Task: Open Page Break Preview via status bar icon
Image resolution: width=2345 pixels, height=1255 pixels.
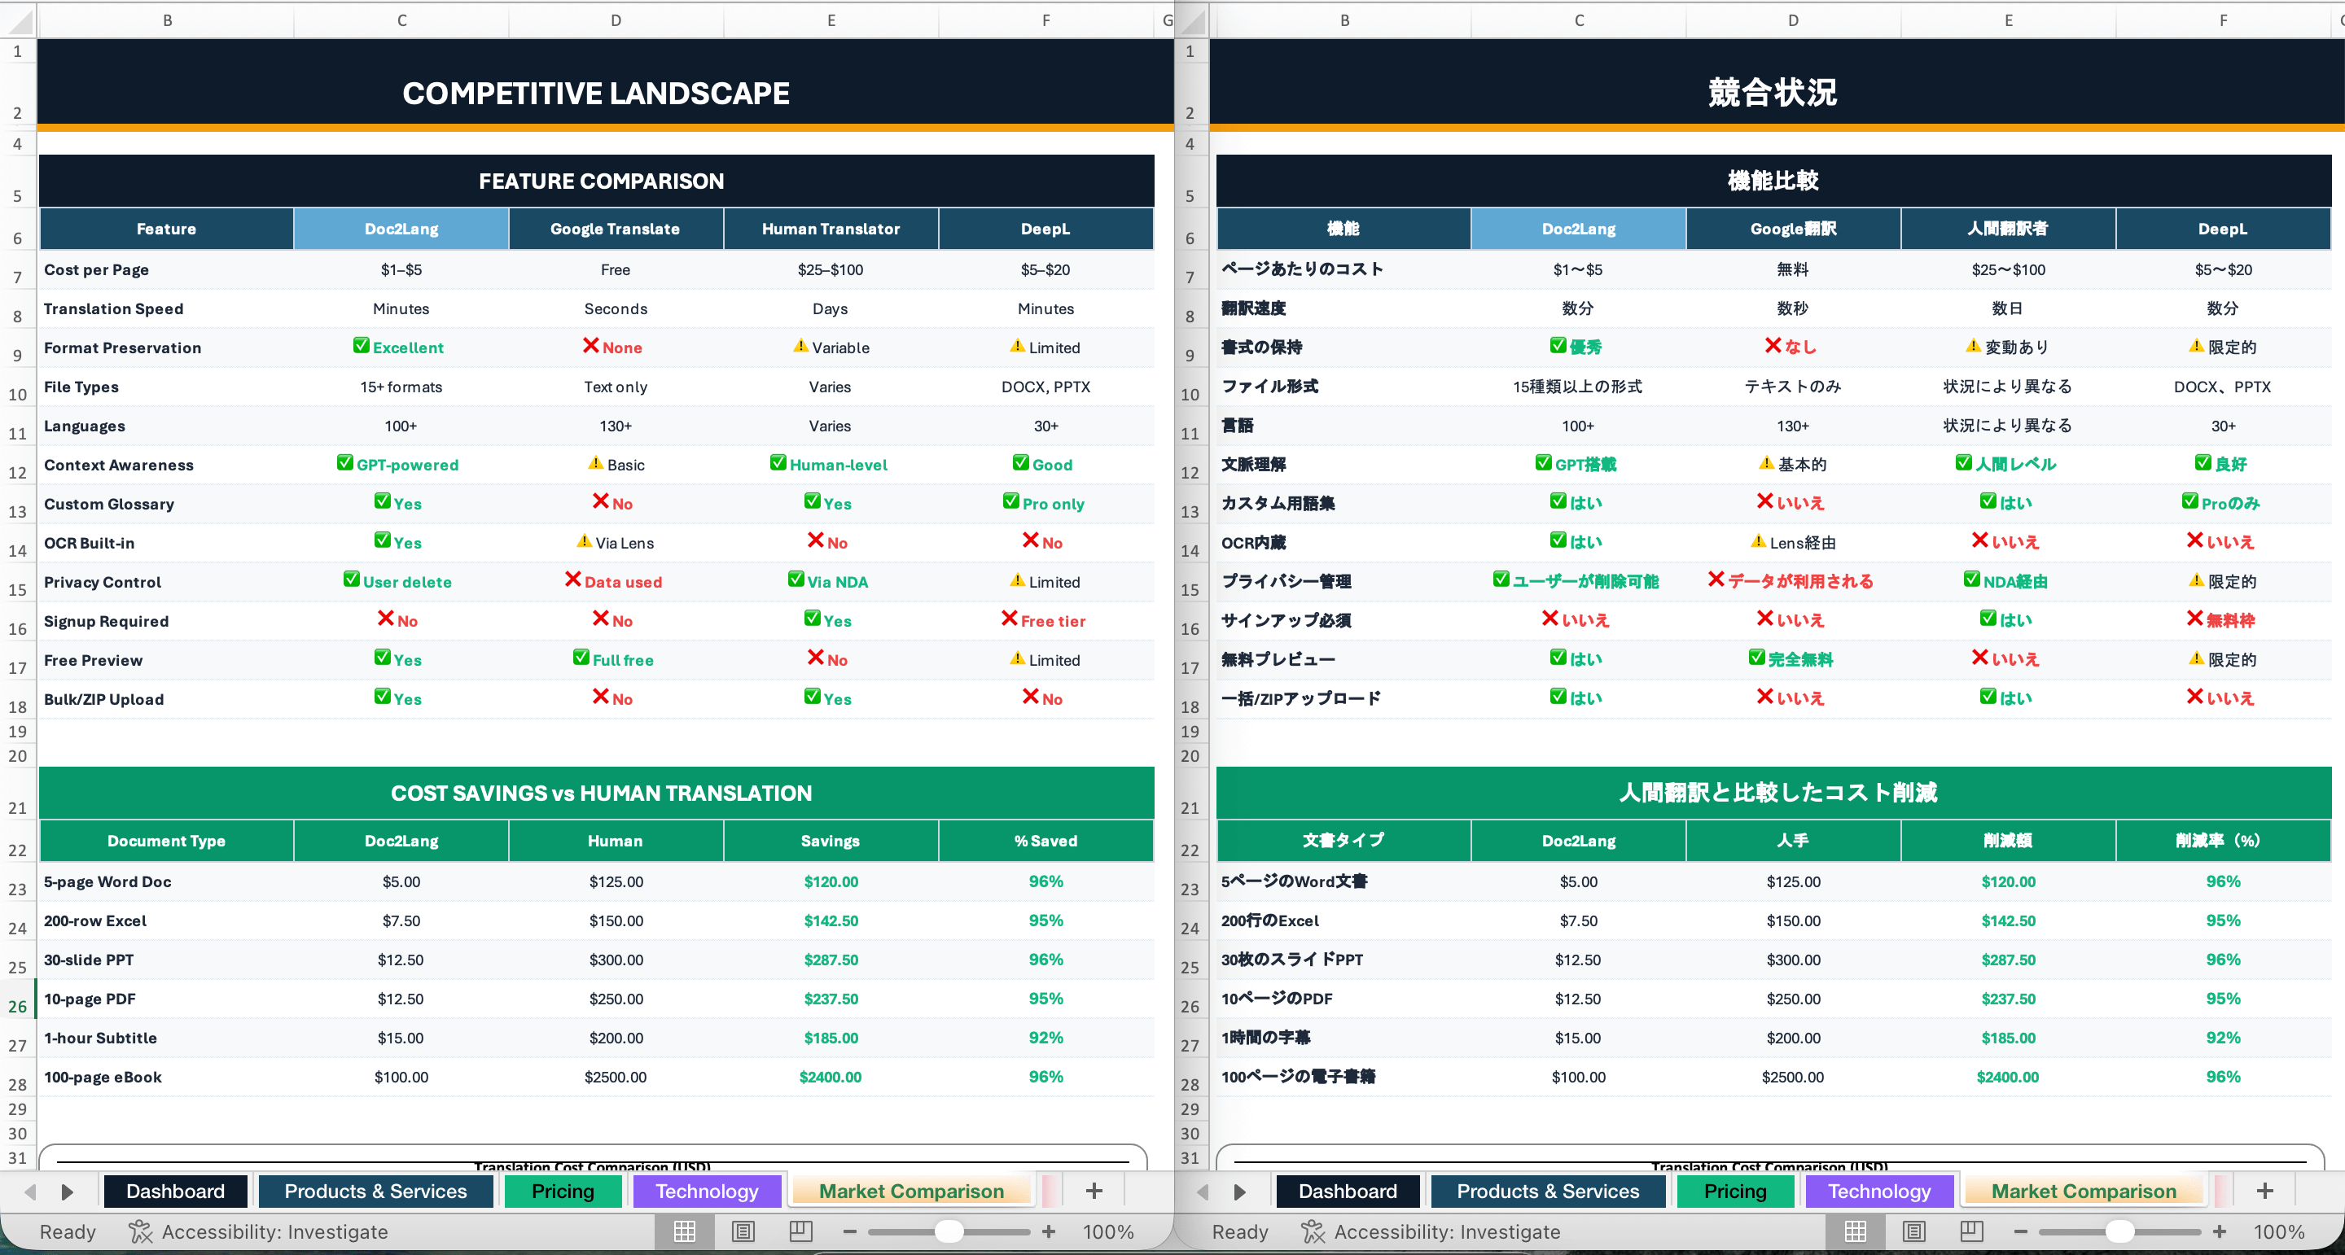Action: 800,1231
